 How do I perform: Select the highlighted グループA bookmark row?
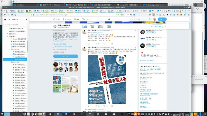(x=15, y=60)
